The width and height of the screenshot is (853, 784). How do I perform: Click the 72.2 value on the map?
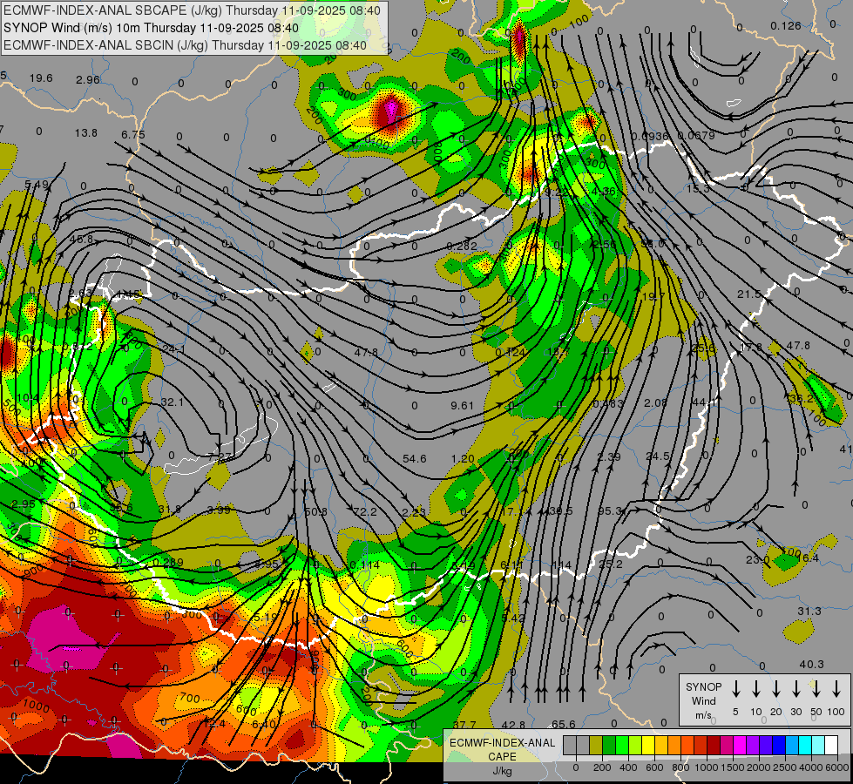click(365, 511)
